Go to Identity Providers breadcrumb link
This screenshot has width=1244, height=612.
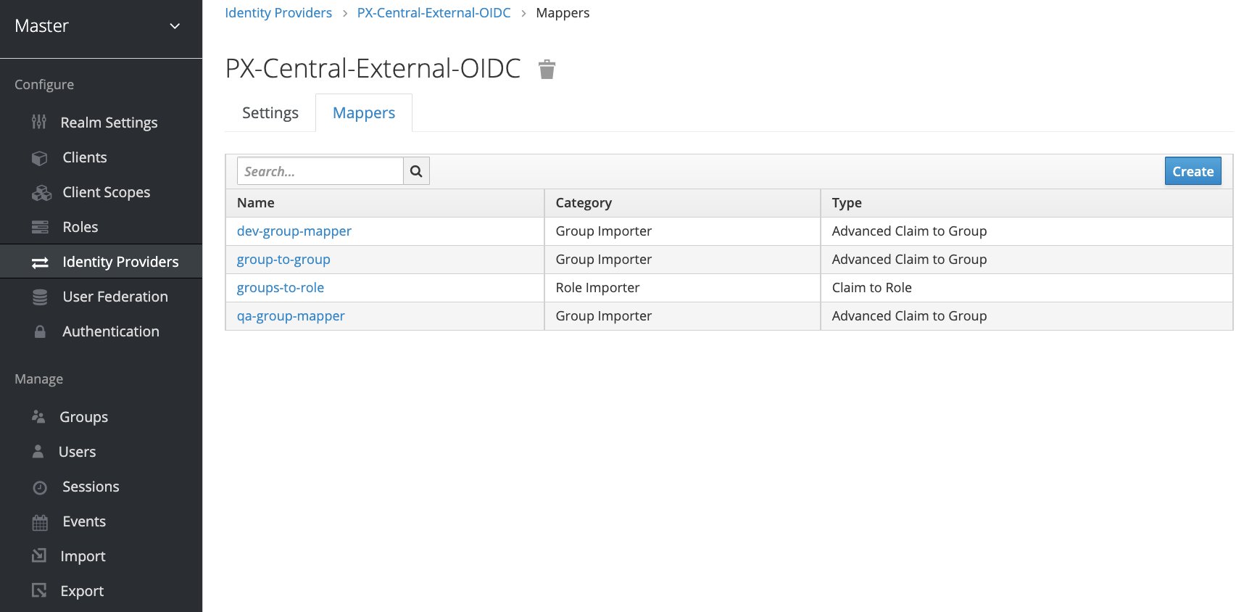click(x=278, y=13)
